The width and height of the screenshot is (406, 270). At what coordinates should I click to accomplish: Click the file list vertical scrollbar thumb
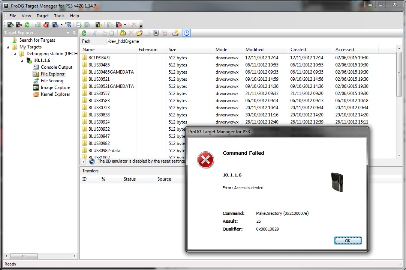[399, 74]
